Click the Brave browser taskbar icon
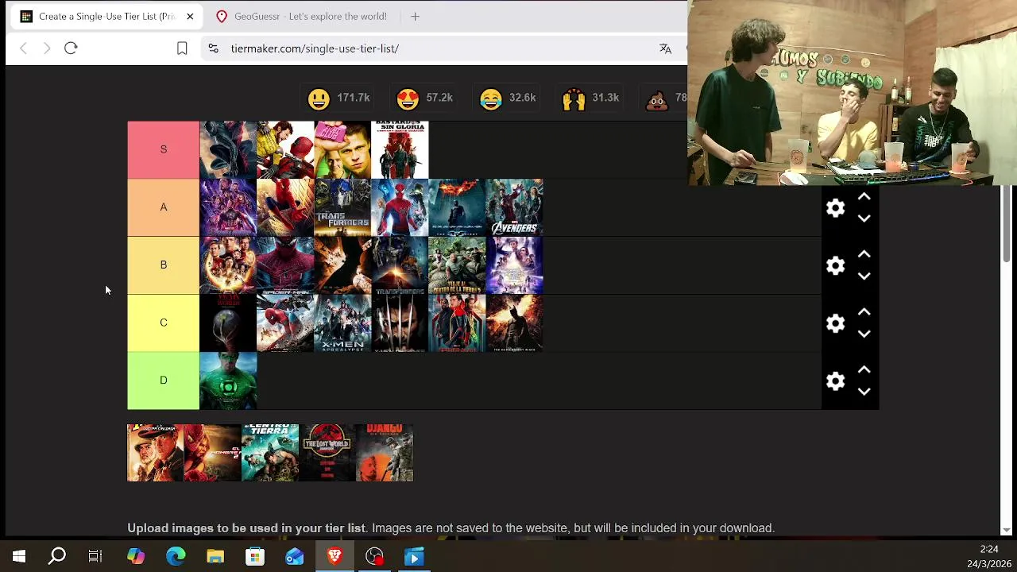Screen dimensions: 1017x572 coord(334,557)
